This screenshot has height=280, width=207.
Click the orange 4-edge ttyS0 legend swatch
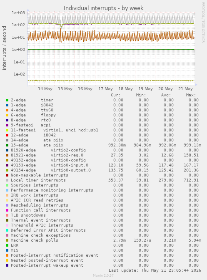(x=7, y=110)
